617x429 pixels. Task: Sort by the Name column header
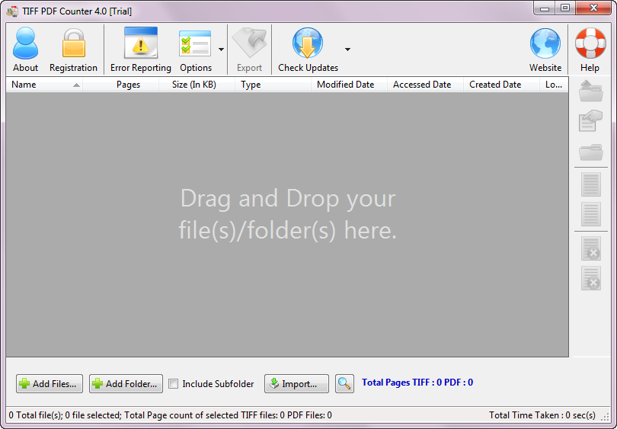click(x=44, y=85)
